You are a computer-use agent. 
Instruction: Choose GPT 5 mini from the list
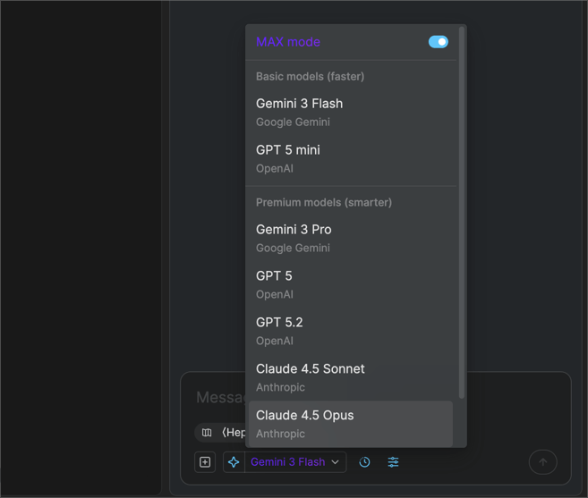coord(351,158)
